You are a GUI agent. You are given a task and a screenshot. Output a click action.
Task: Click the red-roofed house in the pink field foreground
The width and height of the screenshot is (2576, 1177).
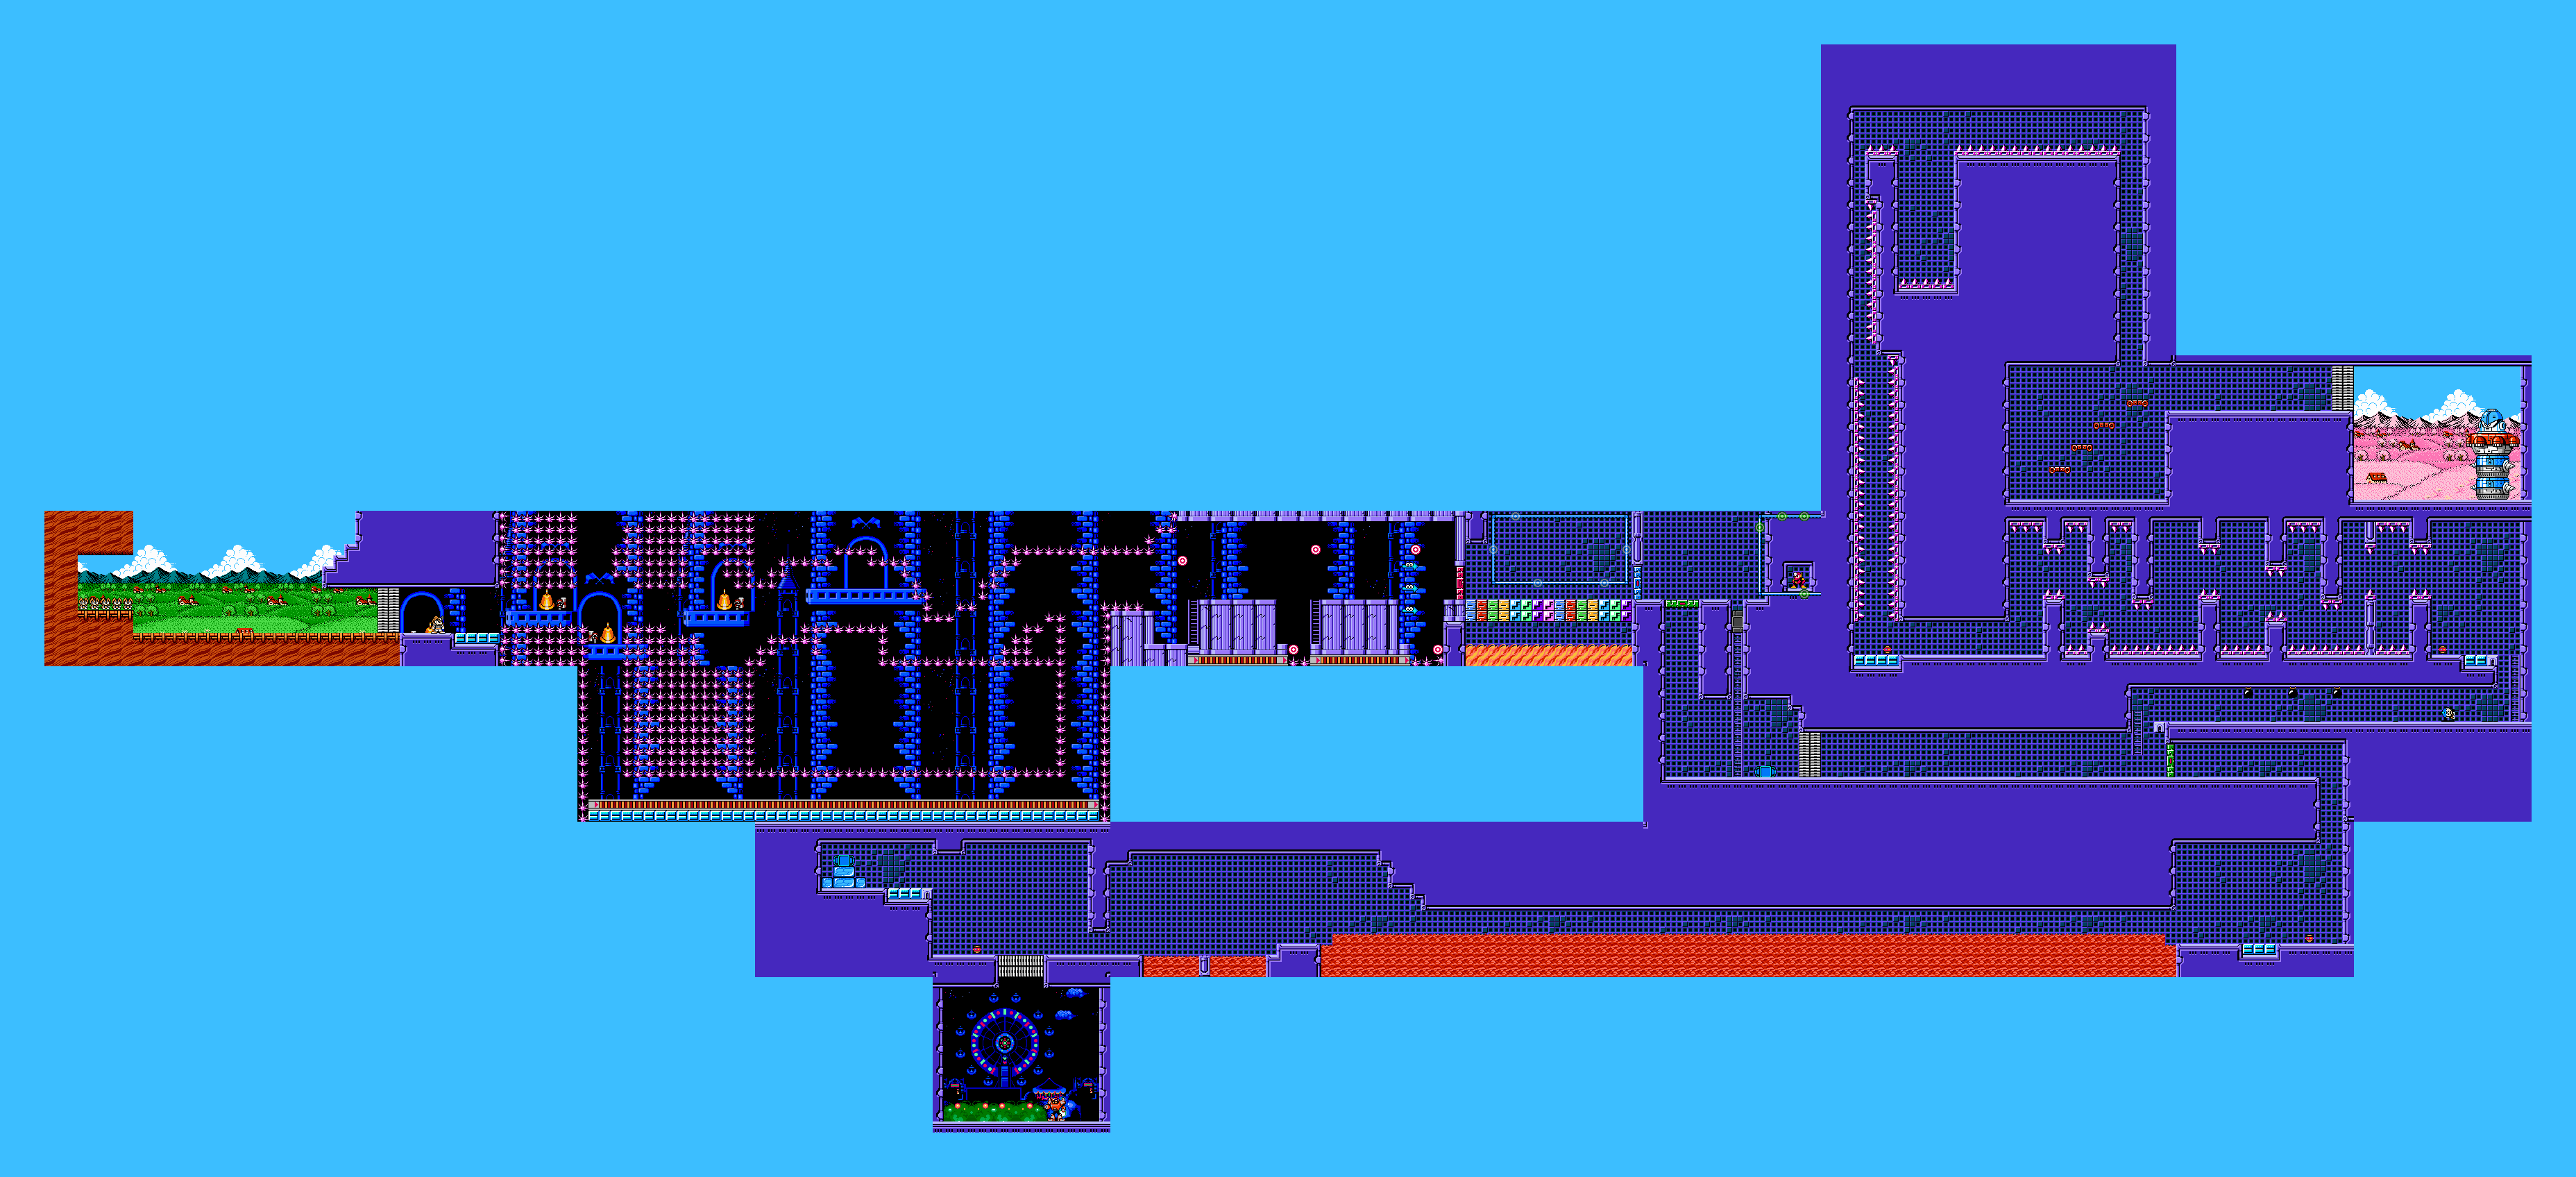[2376, 477]
